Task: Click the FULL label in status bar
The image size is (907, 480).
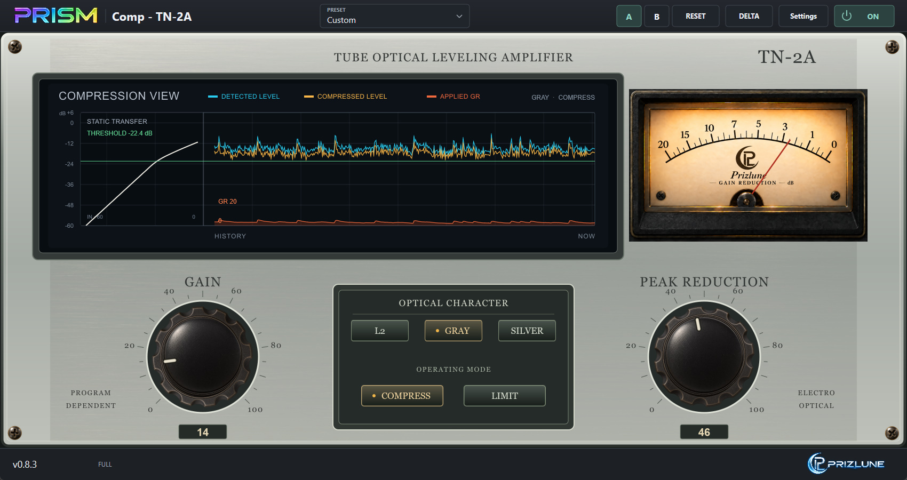Action: [x=105, y=465]
